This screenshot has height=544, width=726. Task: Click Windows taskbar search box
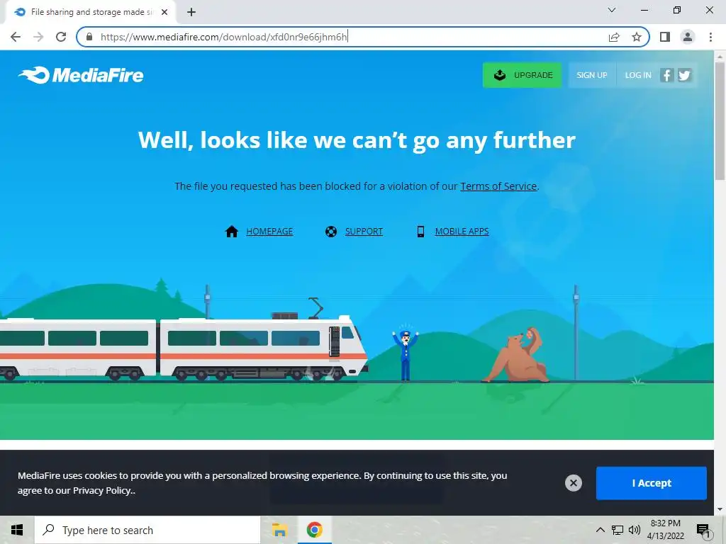(147, 530)
